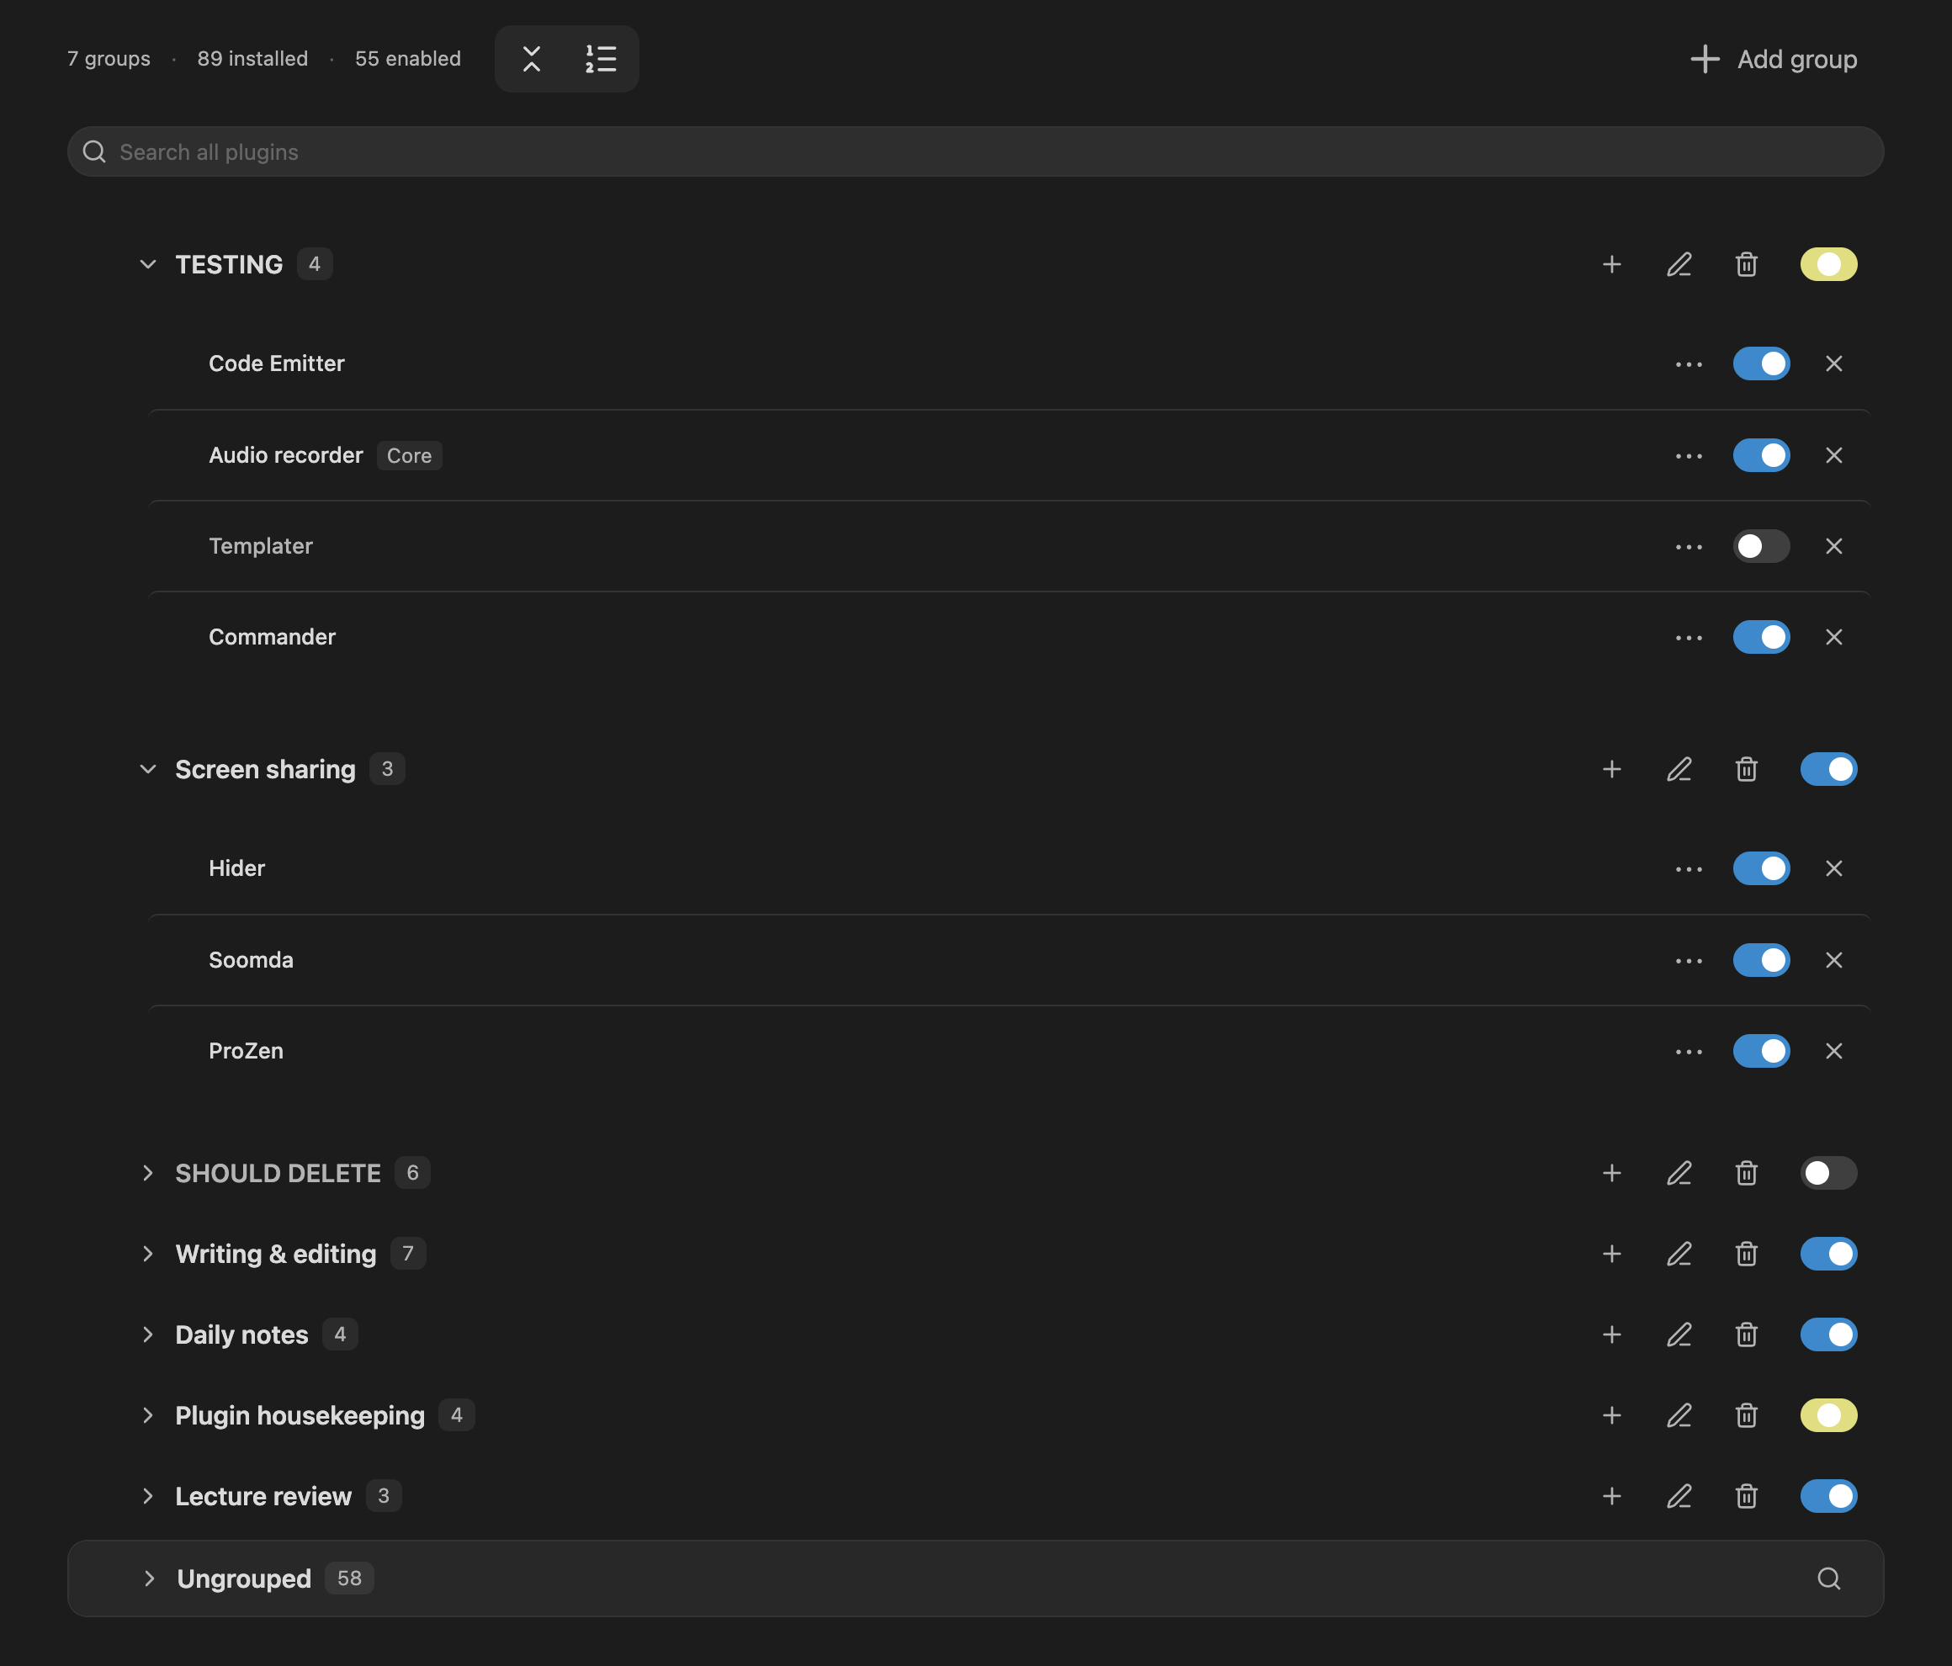Disable the Code Emitter plugin

pyautogui.click(x=1761, y=363)
